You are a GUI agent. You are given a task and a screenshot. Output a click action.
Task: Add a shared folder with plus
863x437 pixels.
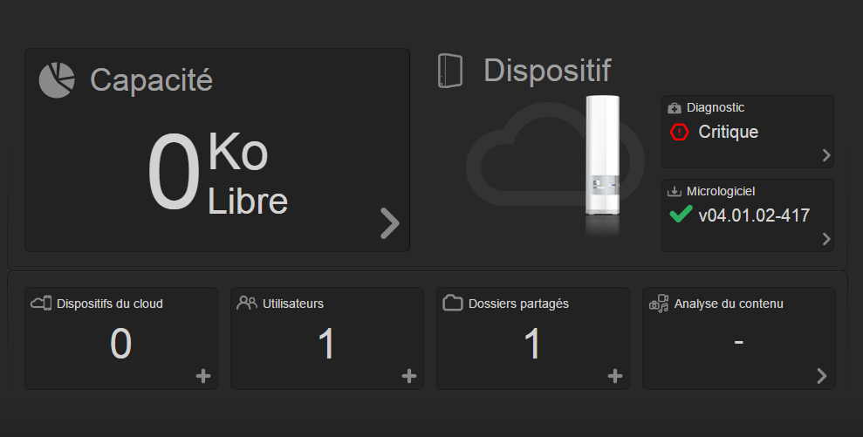pyautogui.click(x=614, y=376)
